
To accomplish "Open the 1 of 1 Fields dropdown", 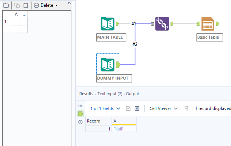I will click(105, 108).
